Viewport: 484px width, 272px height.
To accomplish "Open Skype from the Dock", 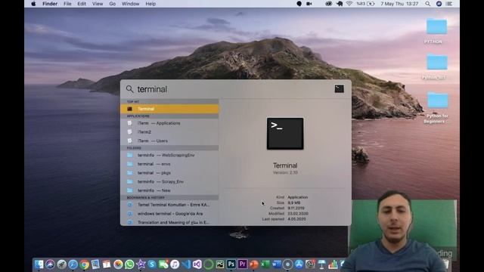I will (x=152, y=264).
